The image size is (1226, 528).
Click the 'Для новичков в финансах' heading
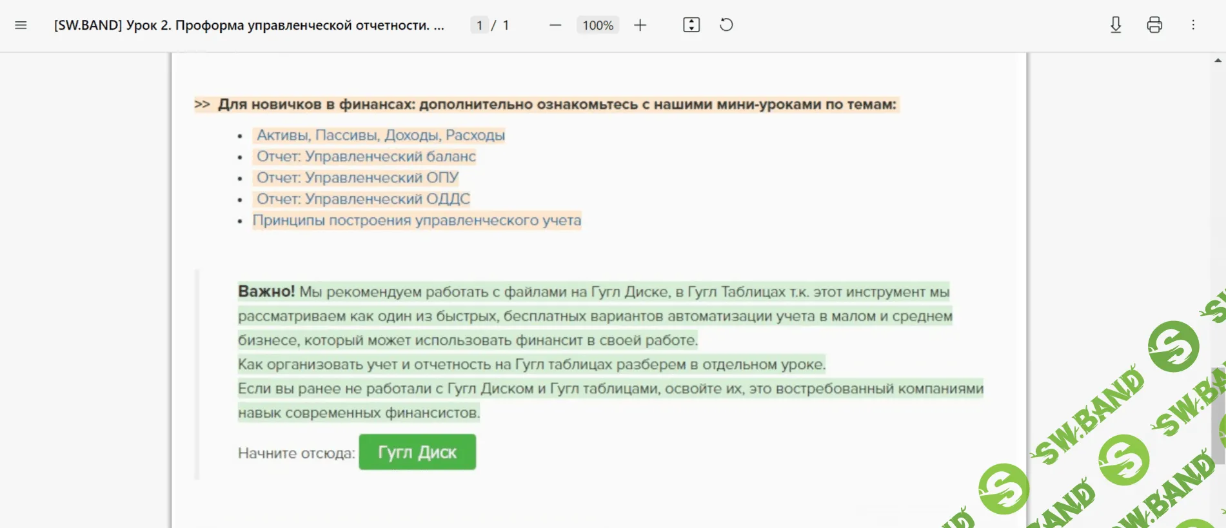tap(556, 104)
